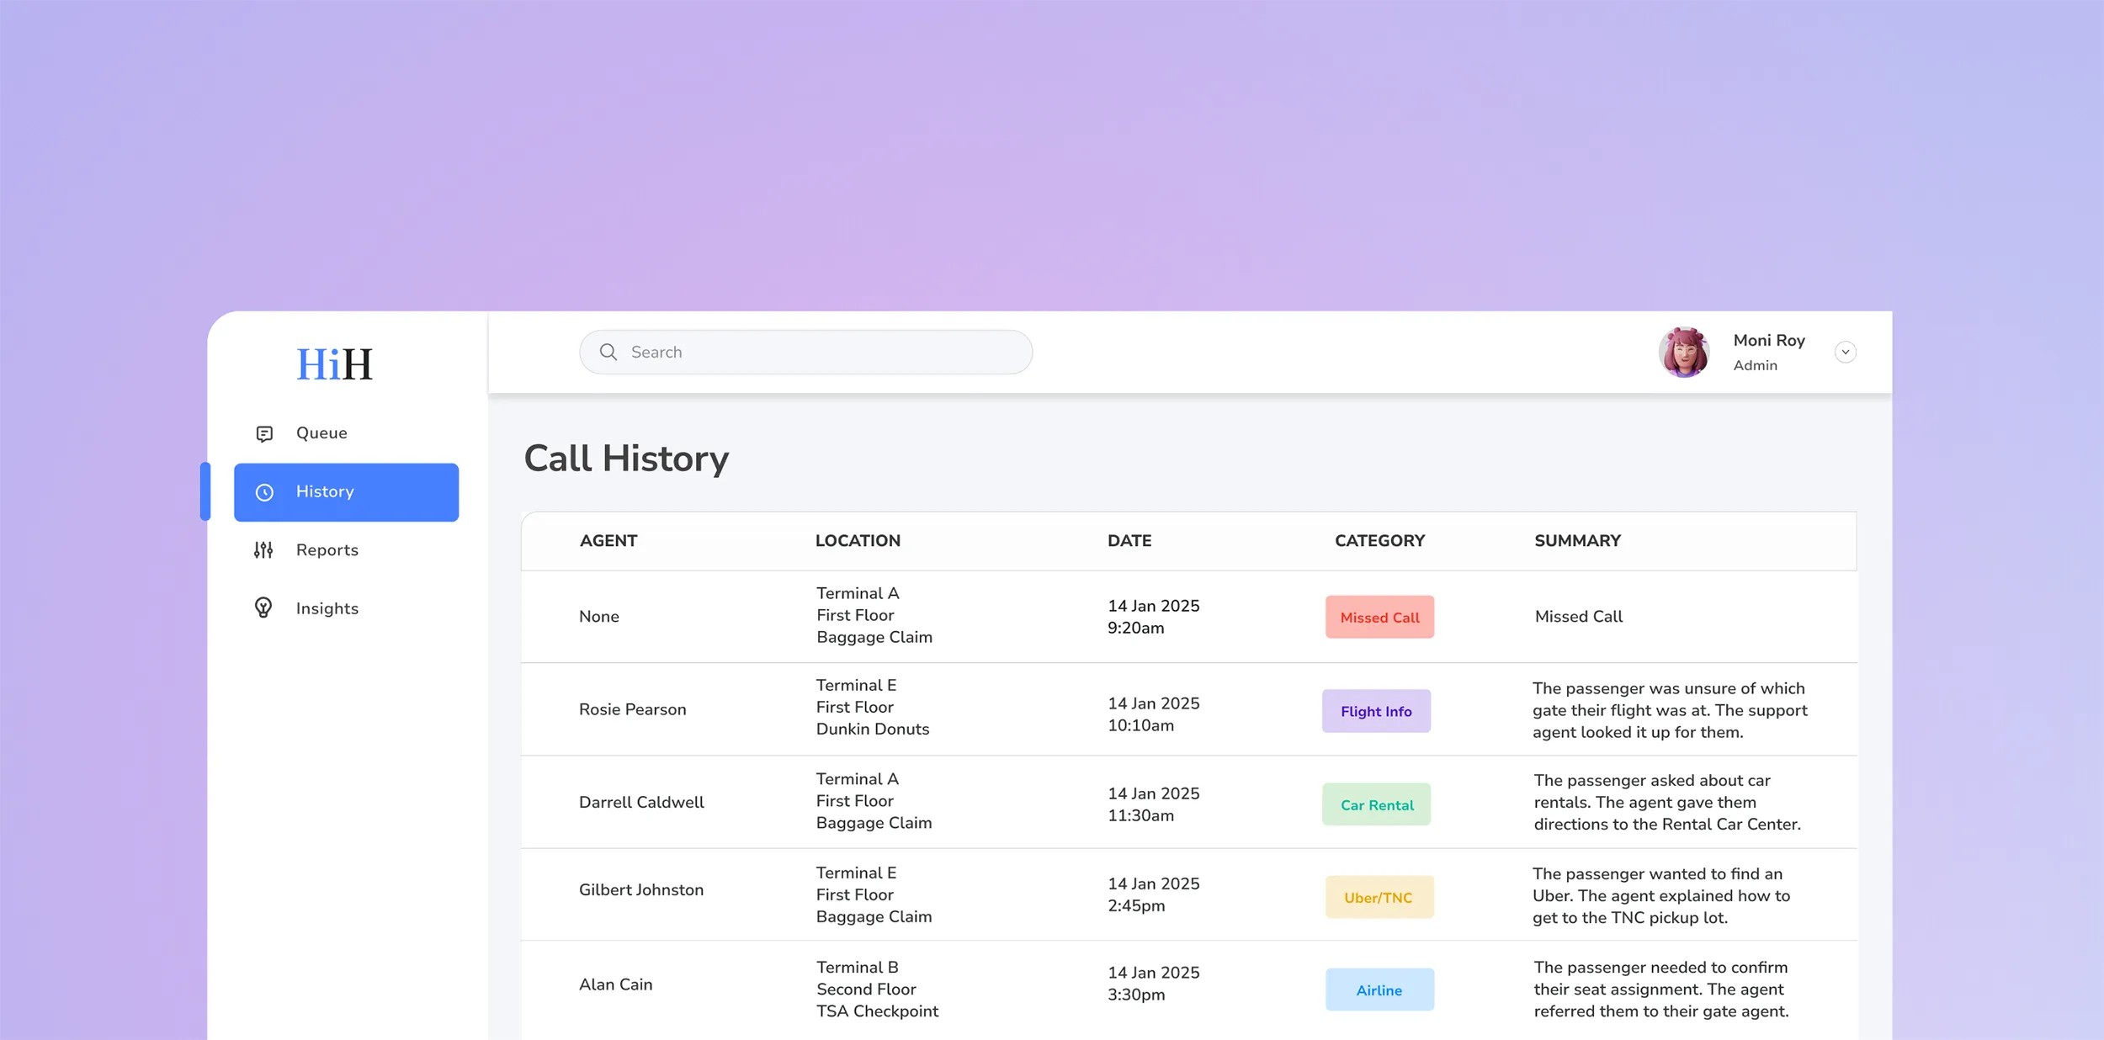Click the summary about unsure flight gate
This screenshot has height=1040, width=2104.
pyautogui.click(x=1670, y=710)
